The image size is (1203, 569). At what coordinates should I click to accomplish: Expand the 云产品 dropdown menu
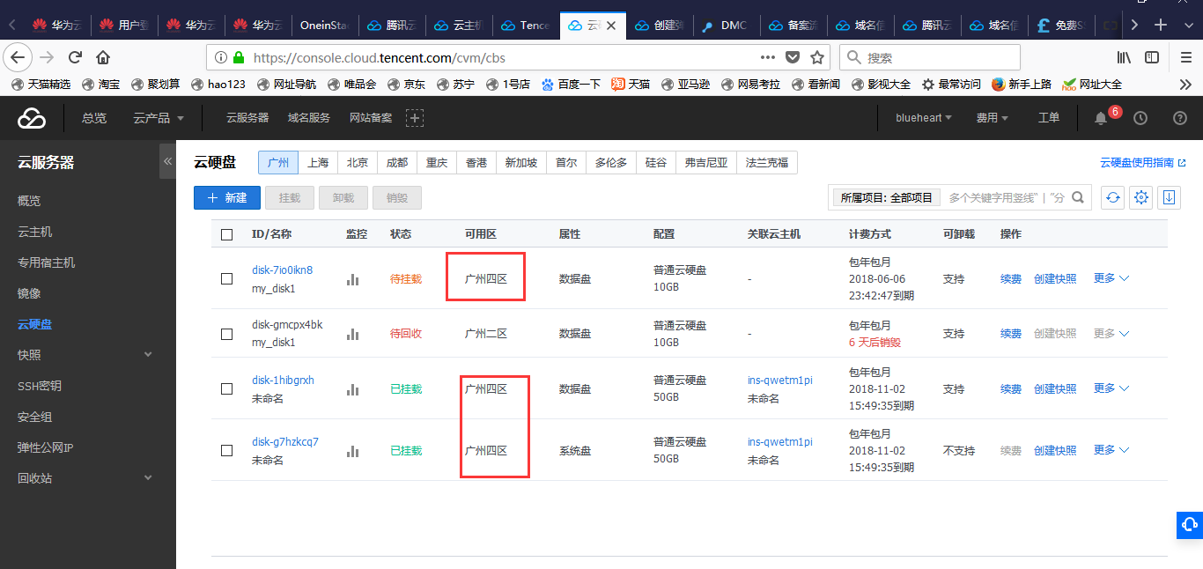point(159,118)
